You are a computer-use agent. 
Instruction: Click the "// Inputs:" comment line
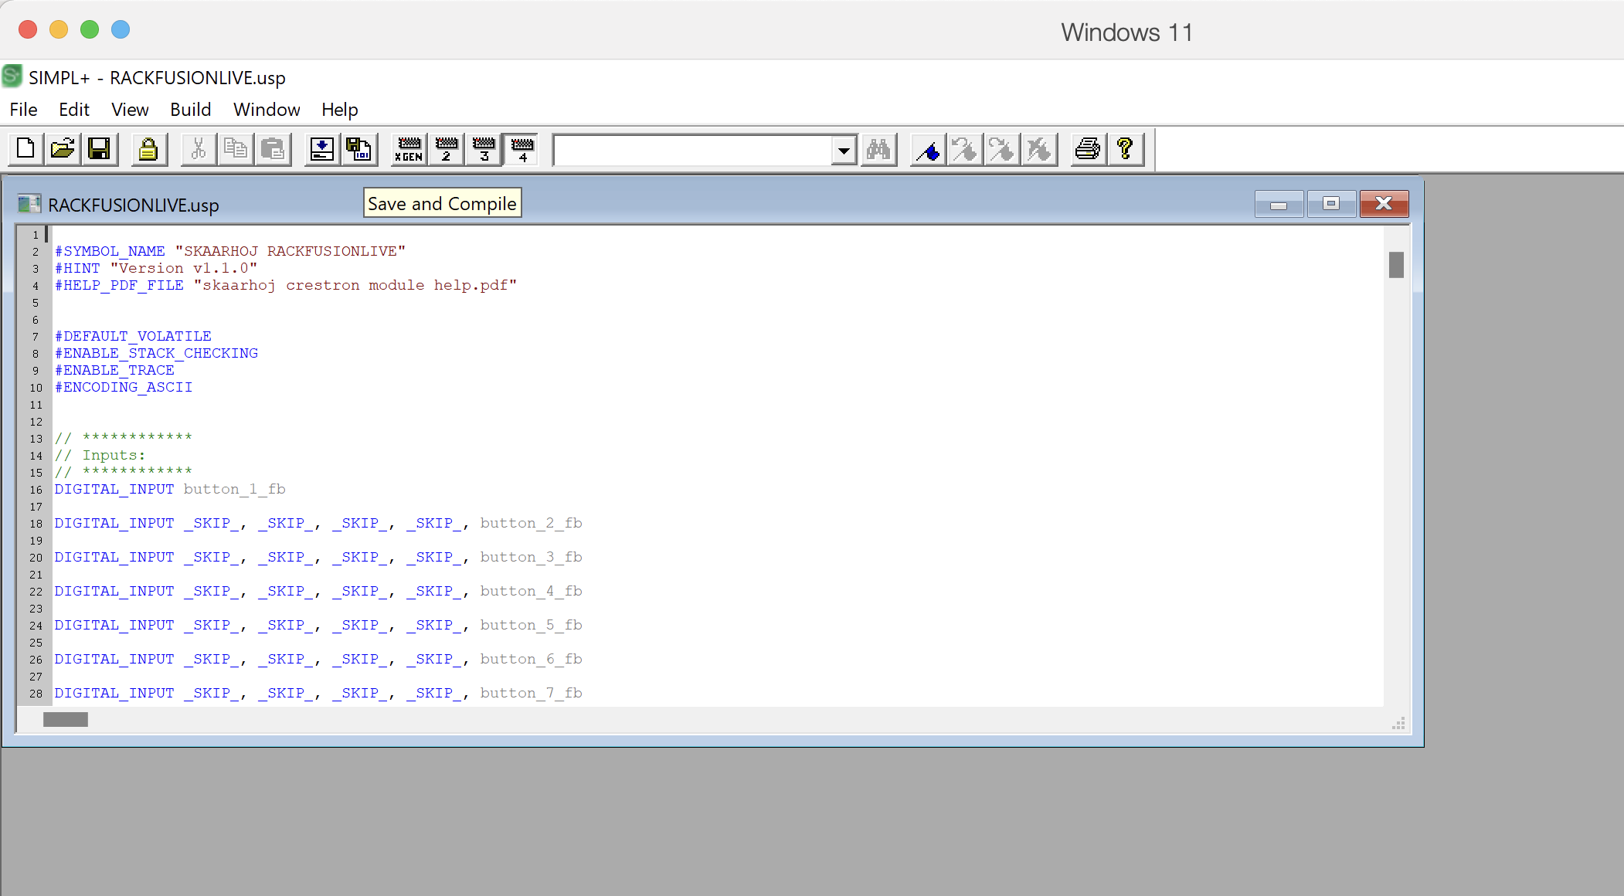coord(100,455)
